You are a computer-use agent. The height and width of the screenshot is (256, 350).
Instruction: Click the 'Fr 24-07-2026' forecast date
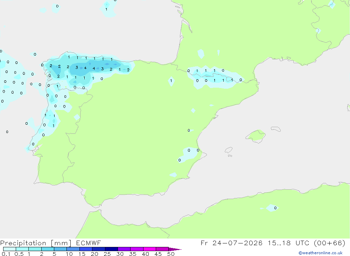point(231,243)
